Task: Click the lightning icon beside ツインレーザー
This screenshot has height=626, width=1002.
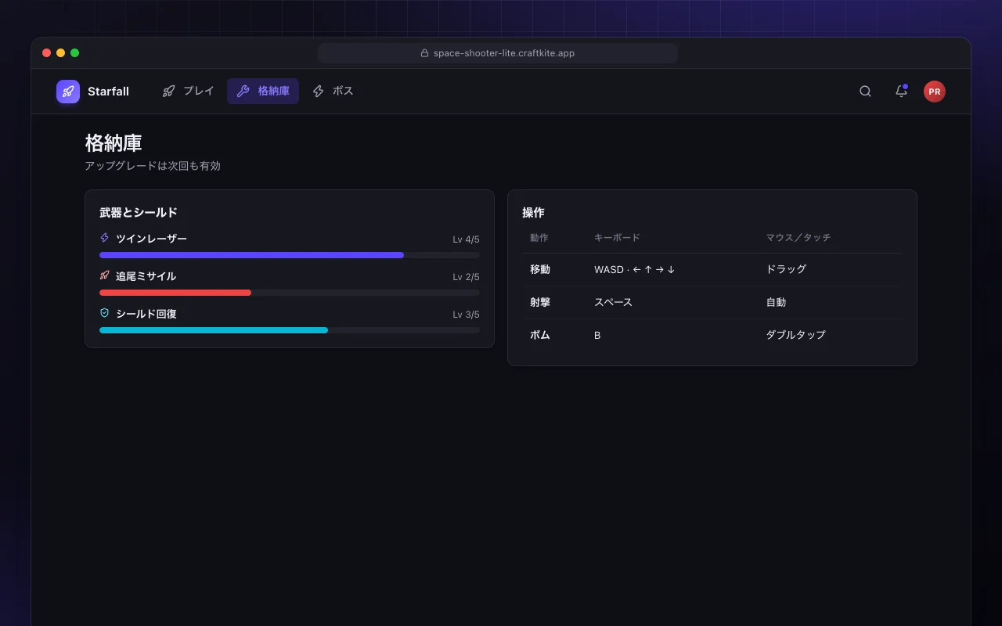Action: pyautogui.click(x=104, y=238)
